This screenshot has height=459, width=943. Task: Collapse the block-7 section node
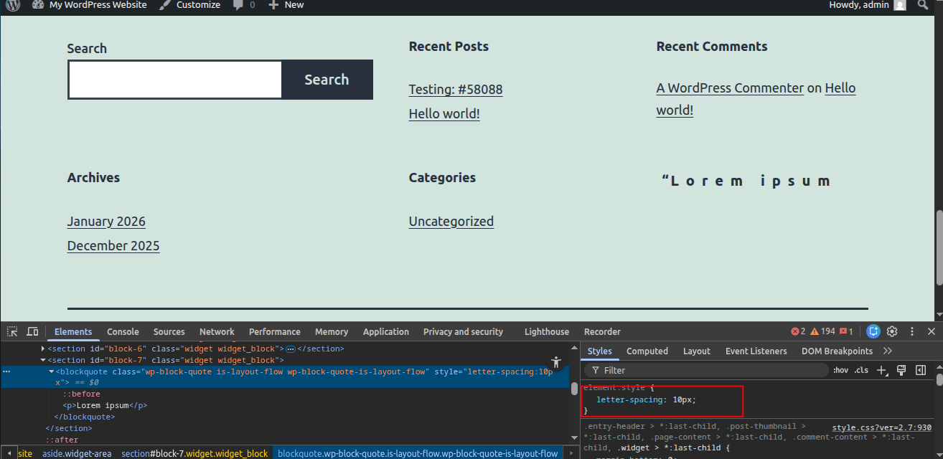[43, 360]
